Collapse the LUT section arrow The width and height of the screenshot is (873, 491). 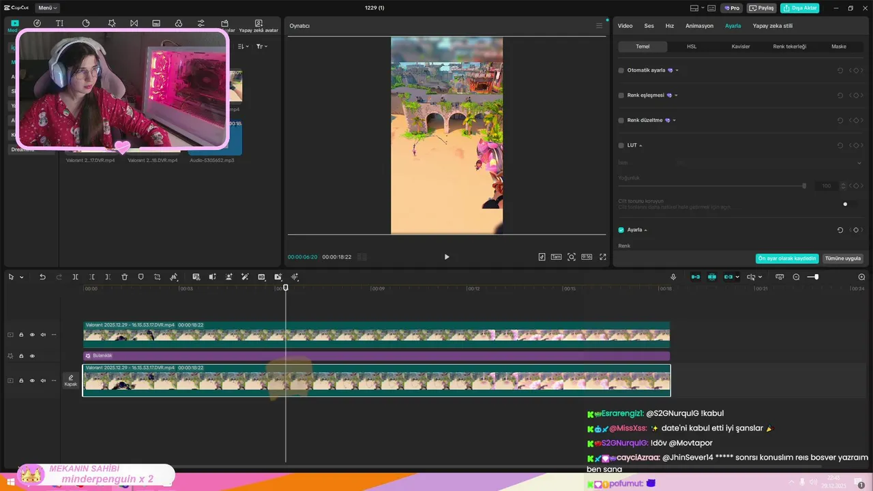point(640,145)
